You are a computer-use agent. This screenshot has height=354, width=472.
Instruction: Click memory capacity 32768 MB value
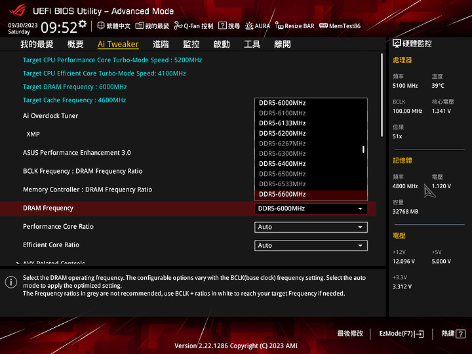pos(406,212)
